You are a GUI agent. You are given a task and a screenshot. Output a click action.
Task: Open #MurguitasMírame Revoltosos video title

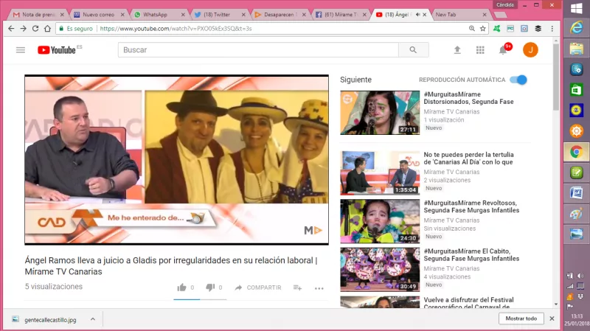(x=471, y=206)
